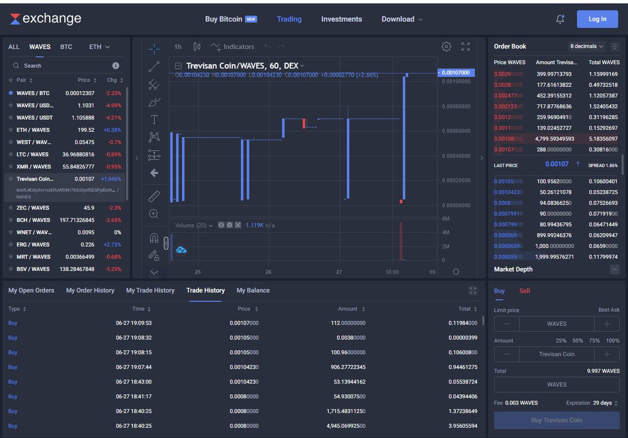Open My Order History tab

tap(90, 290)
